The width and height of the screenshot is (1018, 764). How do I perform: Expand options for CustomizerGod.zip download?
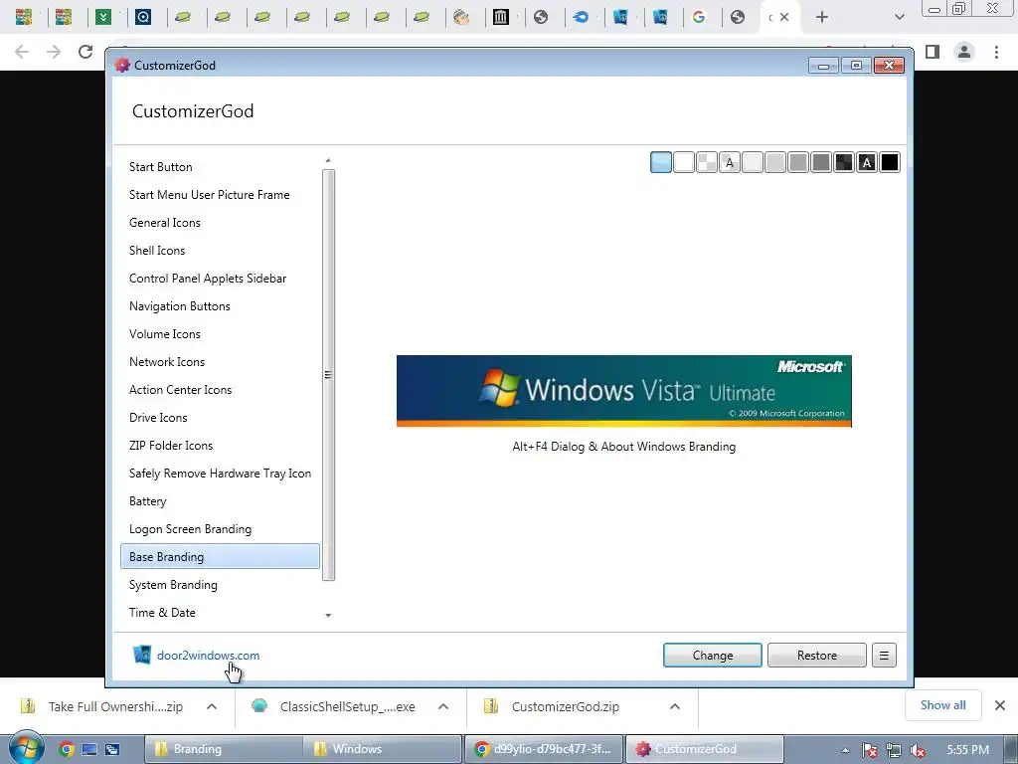675,706
